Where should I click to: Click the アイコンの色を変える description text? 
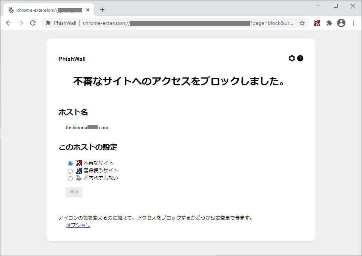point(156,218)
